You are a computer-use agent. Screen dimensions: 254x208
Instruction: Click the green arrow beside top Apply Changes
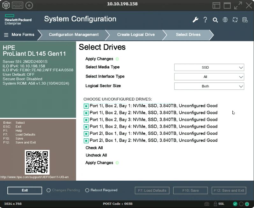[x=117, y=59]
